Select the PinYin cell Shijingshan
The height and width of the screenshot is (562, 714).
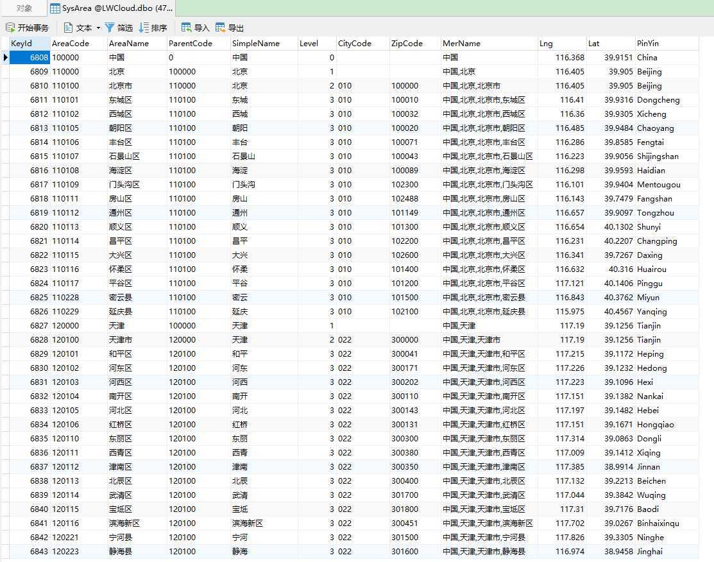click(667, 156)
